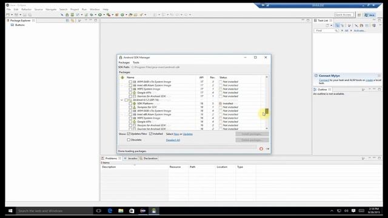Enable the Obsolete checkbox
Screen dimensions: 388x218
129,140
